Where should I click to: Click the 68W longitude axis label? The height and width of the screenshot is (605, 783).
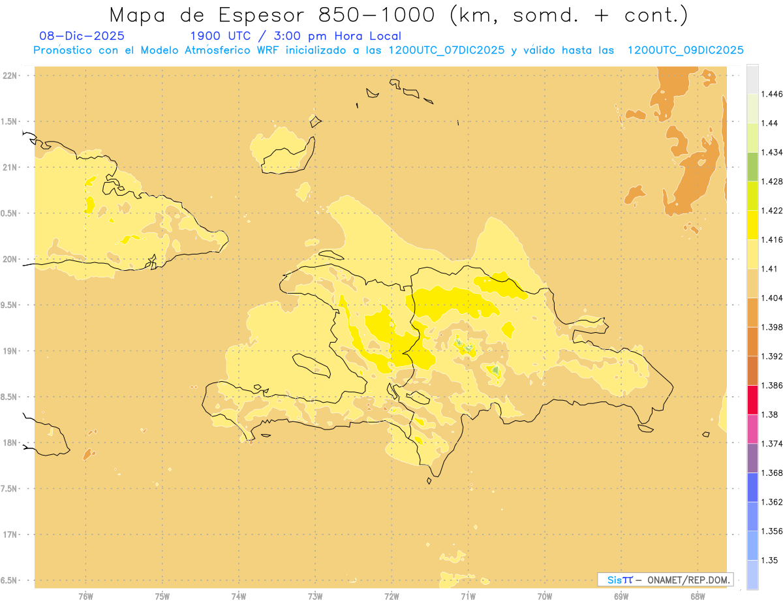pos(698,597)
